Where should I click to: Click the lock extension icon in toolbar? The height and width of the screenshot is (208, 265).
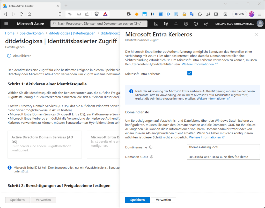pos(184,14)
